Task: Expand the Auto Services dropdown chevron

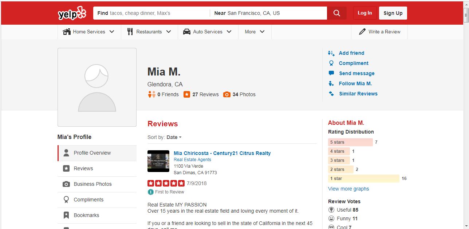Action: coord(229,32)
